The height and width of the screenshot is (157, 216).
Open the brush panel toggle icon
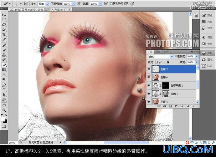tap(26, 4)
